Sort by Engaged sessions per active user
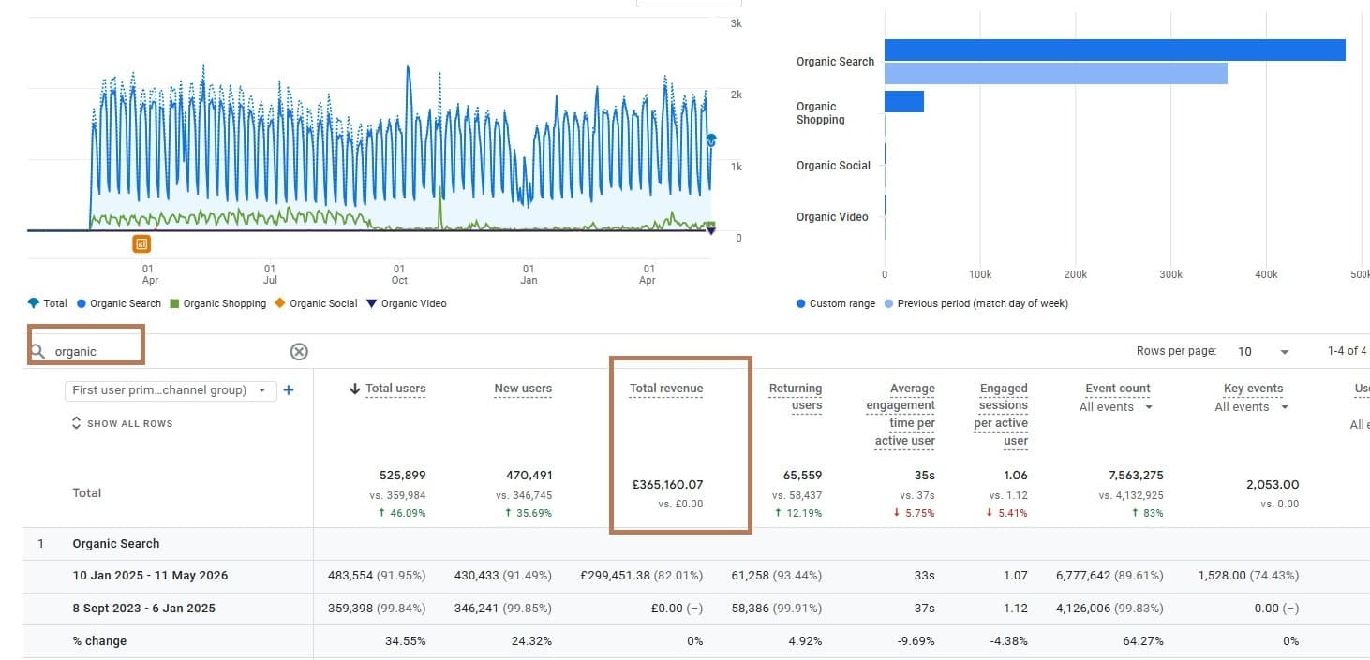This screenshot has height=660, width=1370. [x=1002, y=414]
